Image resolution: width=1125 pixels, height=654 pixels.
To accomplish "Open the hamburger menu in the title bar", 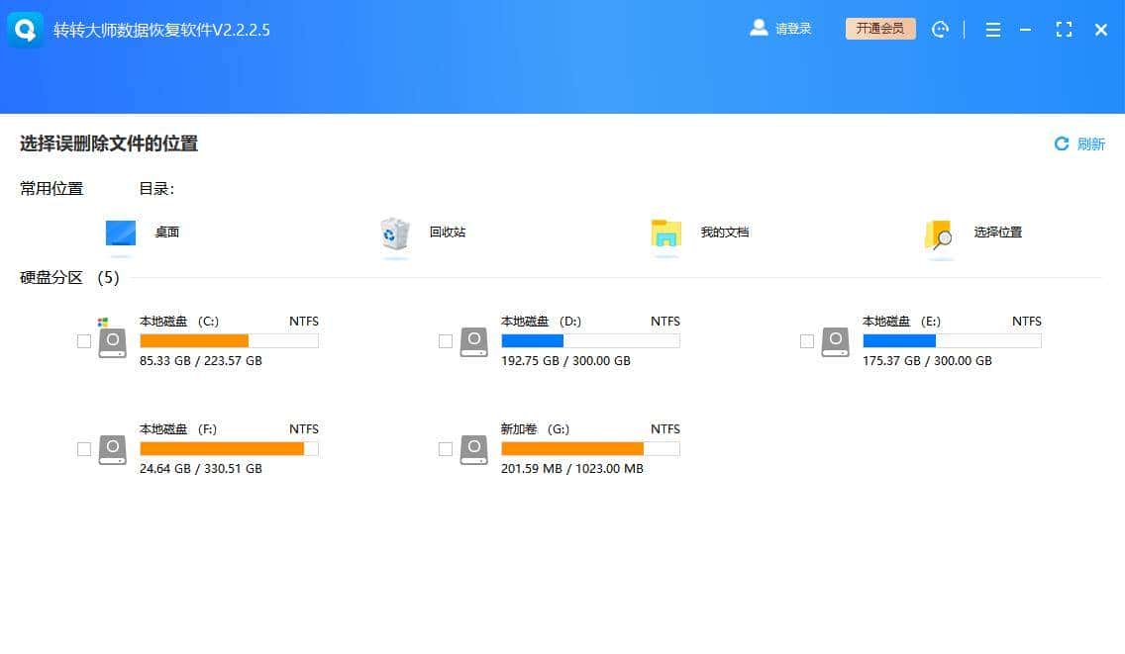I will click(992, 30).
